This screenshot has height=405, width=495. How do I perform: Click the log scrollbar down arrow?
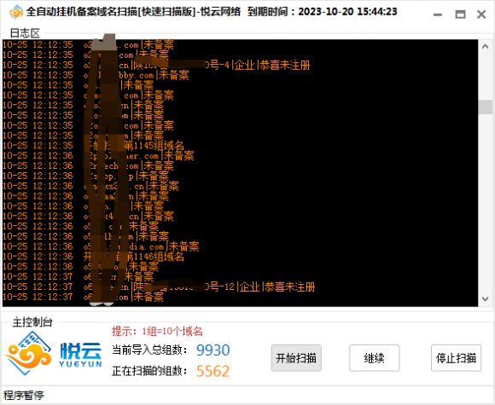(x=486, y=298)
